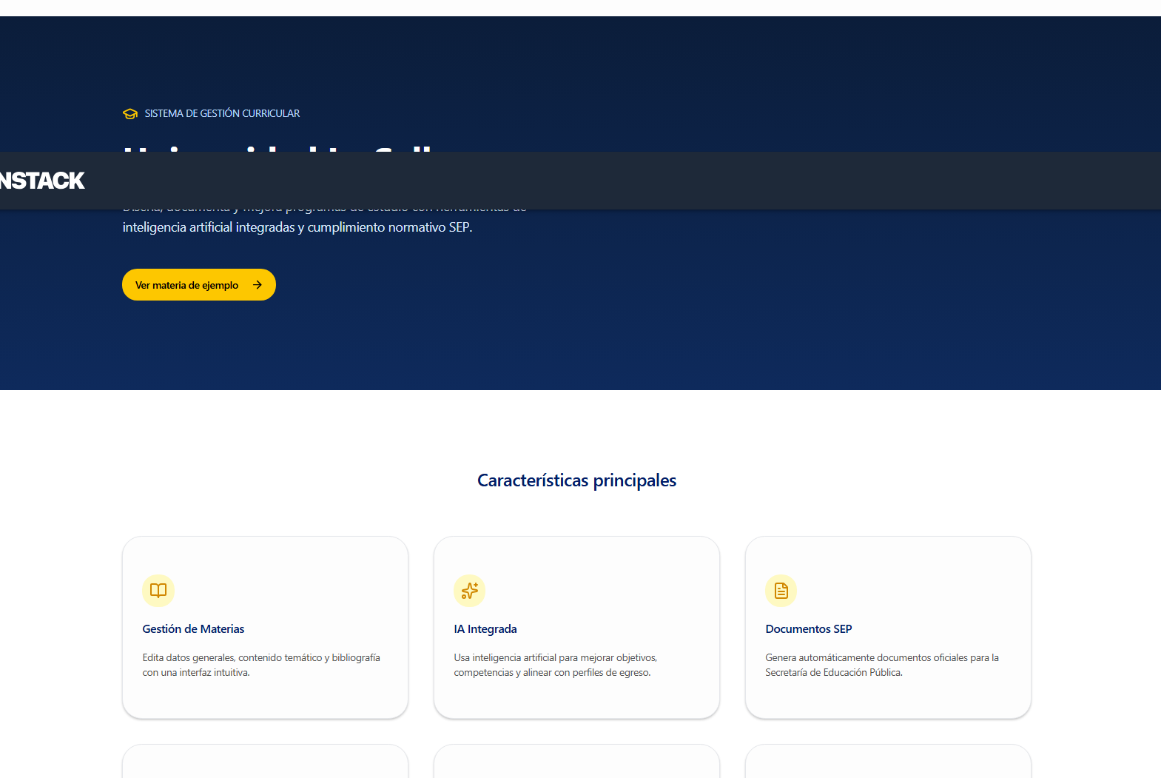Click the 'SISTEMA DE GESTIÓN CURRICULAR' label
The image size is (1161, 778).
[222, 114]
